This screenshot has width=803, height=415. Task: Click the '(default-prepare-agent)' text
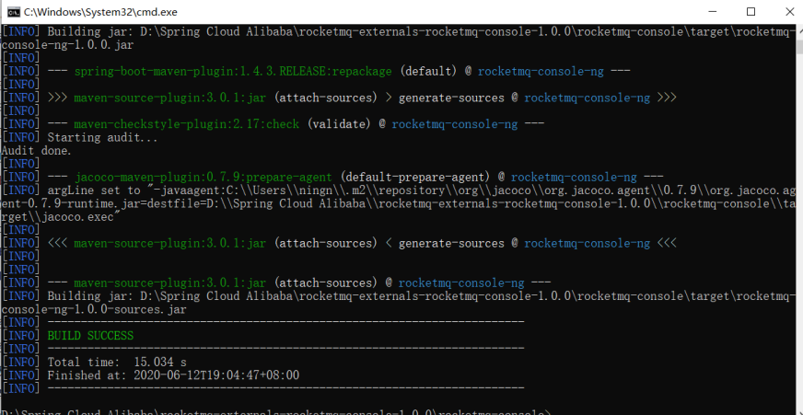(x=414, y=178)
